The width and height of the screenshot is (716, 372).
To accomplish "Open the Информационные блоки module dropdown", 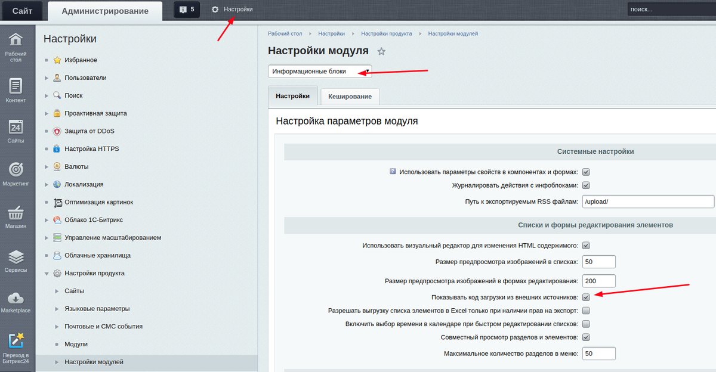I will click(319, 71).
